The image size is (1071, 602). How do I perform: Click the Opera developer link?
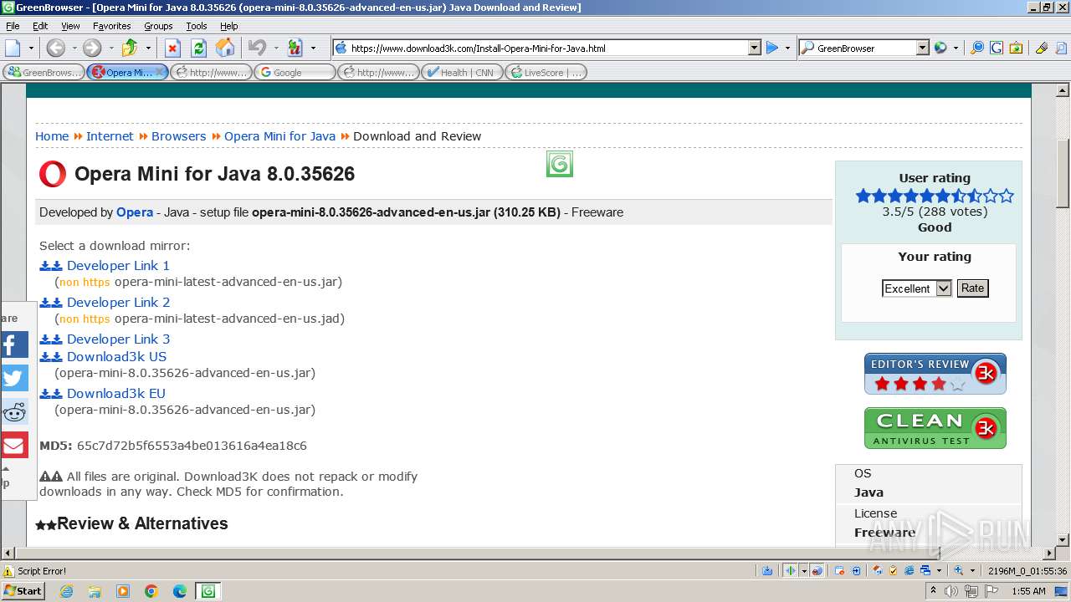[x=135, y=212]
